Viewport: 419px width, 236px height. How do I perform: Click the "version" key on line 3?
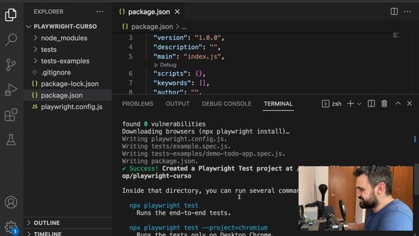(x=170, y=37)
